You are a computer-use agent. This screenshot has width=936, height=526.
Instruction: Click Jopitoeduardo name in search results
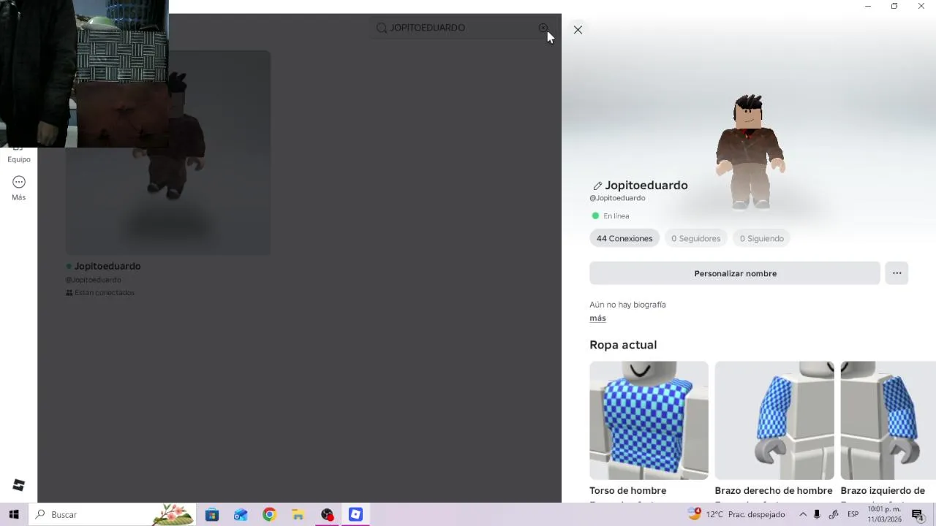point(107,266)
